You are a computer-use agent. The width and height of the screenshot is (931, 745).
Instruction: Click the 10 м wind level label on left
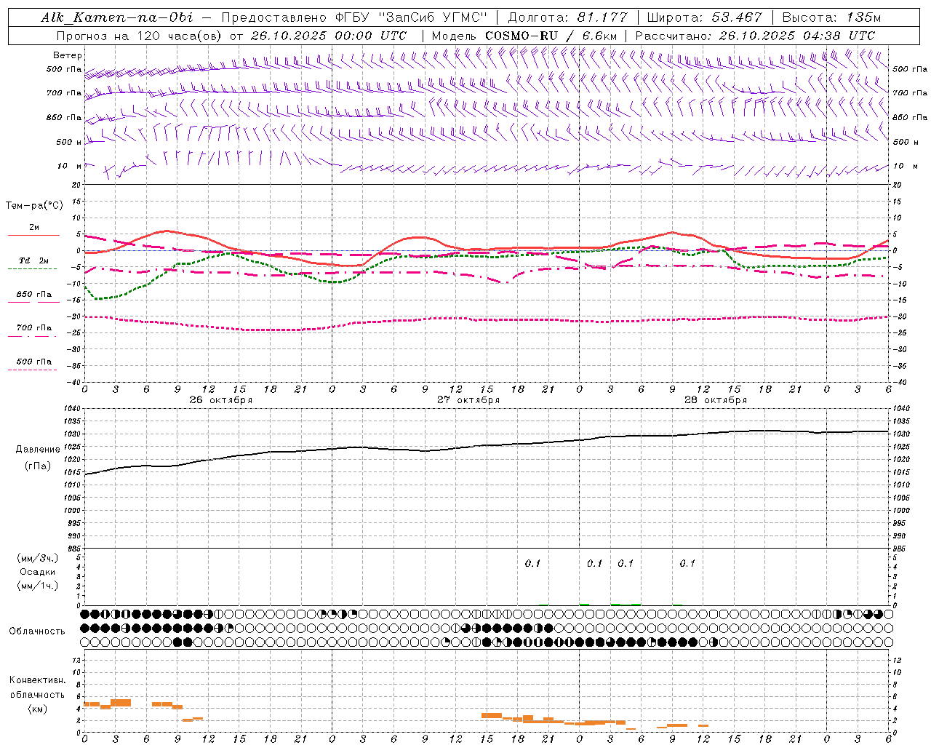pos(68,166)
